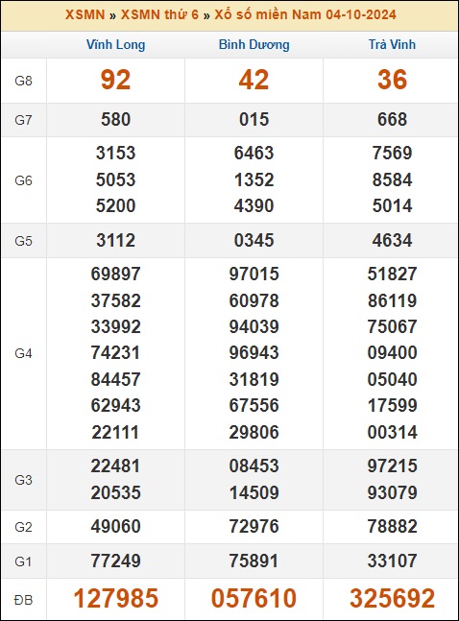459x621 pixels.
Task: Click the Vĩnh Long special prize 127985
Action: [x=116, y=598]
